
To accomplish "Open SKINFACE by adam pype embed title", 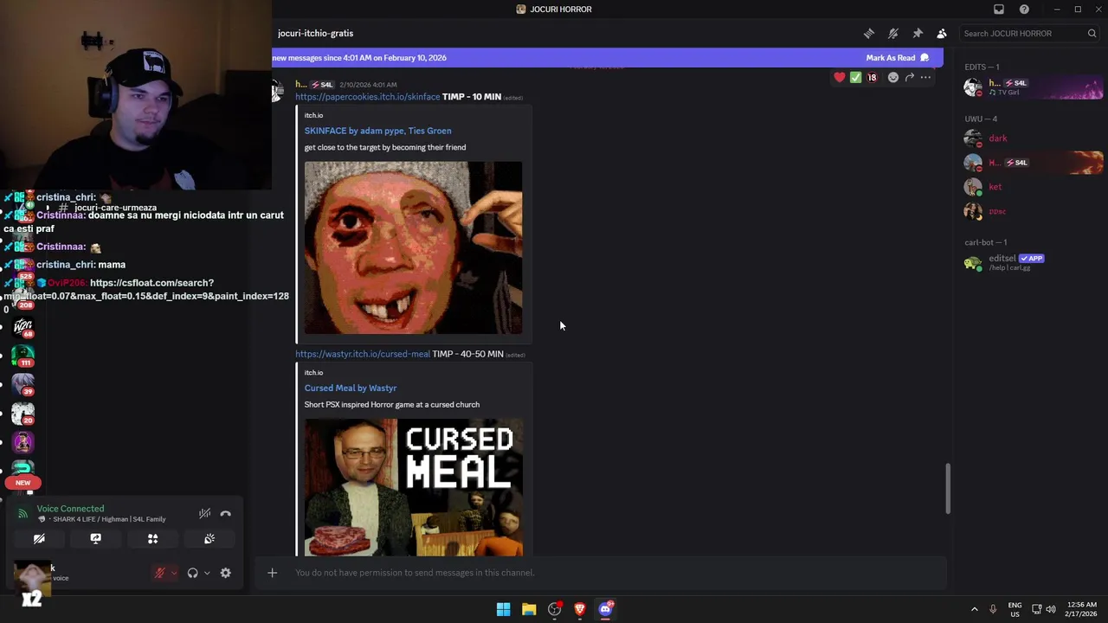I will (377, 131).
